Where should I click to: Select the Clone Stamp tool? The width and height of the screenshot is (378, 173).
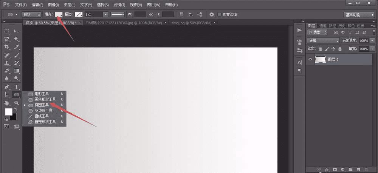[x=7, y=63]
